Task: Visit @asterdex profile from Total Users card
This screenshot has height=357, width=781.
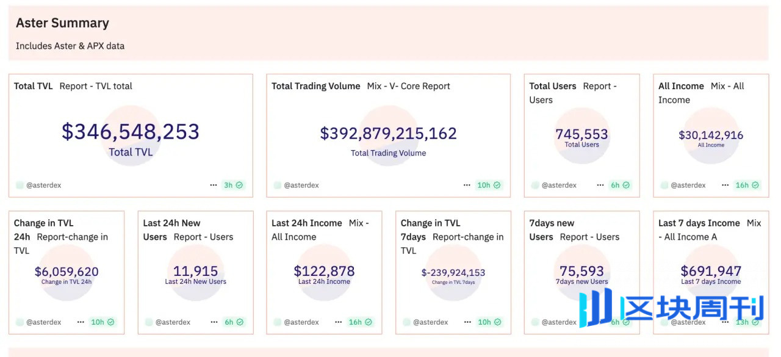Action: (x=559, y=185)
